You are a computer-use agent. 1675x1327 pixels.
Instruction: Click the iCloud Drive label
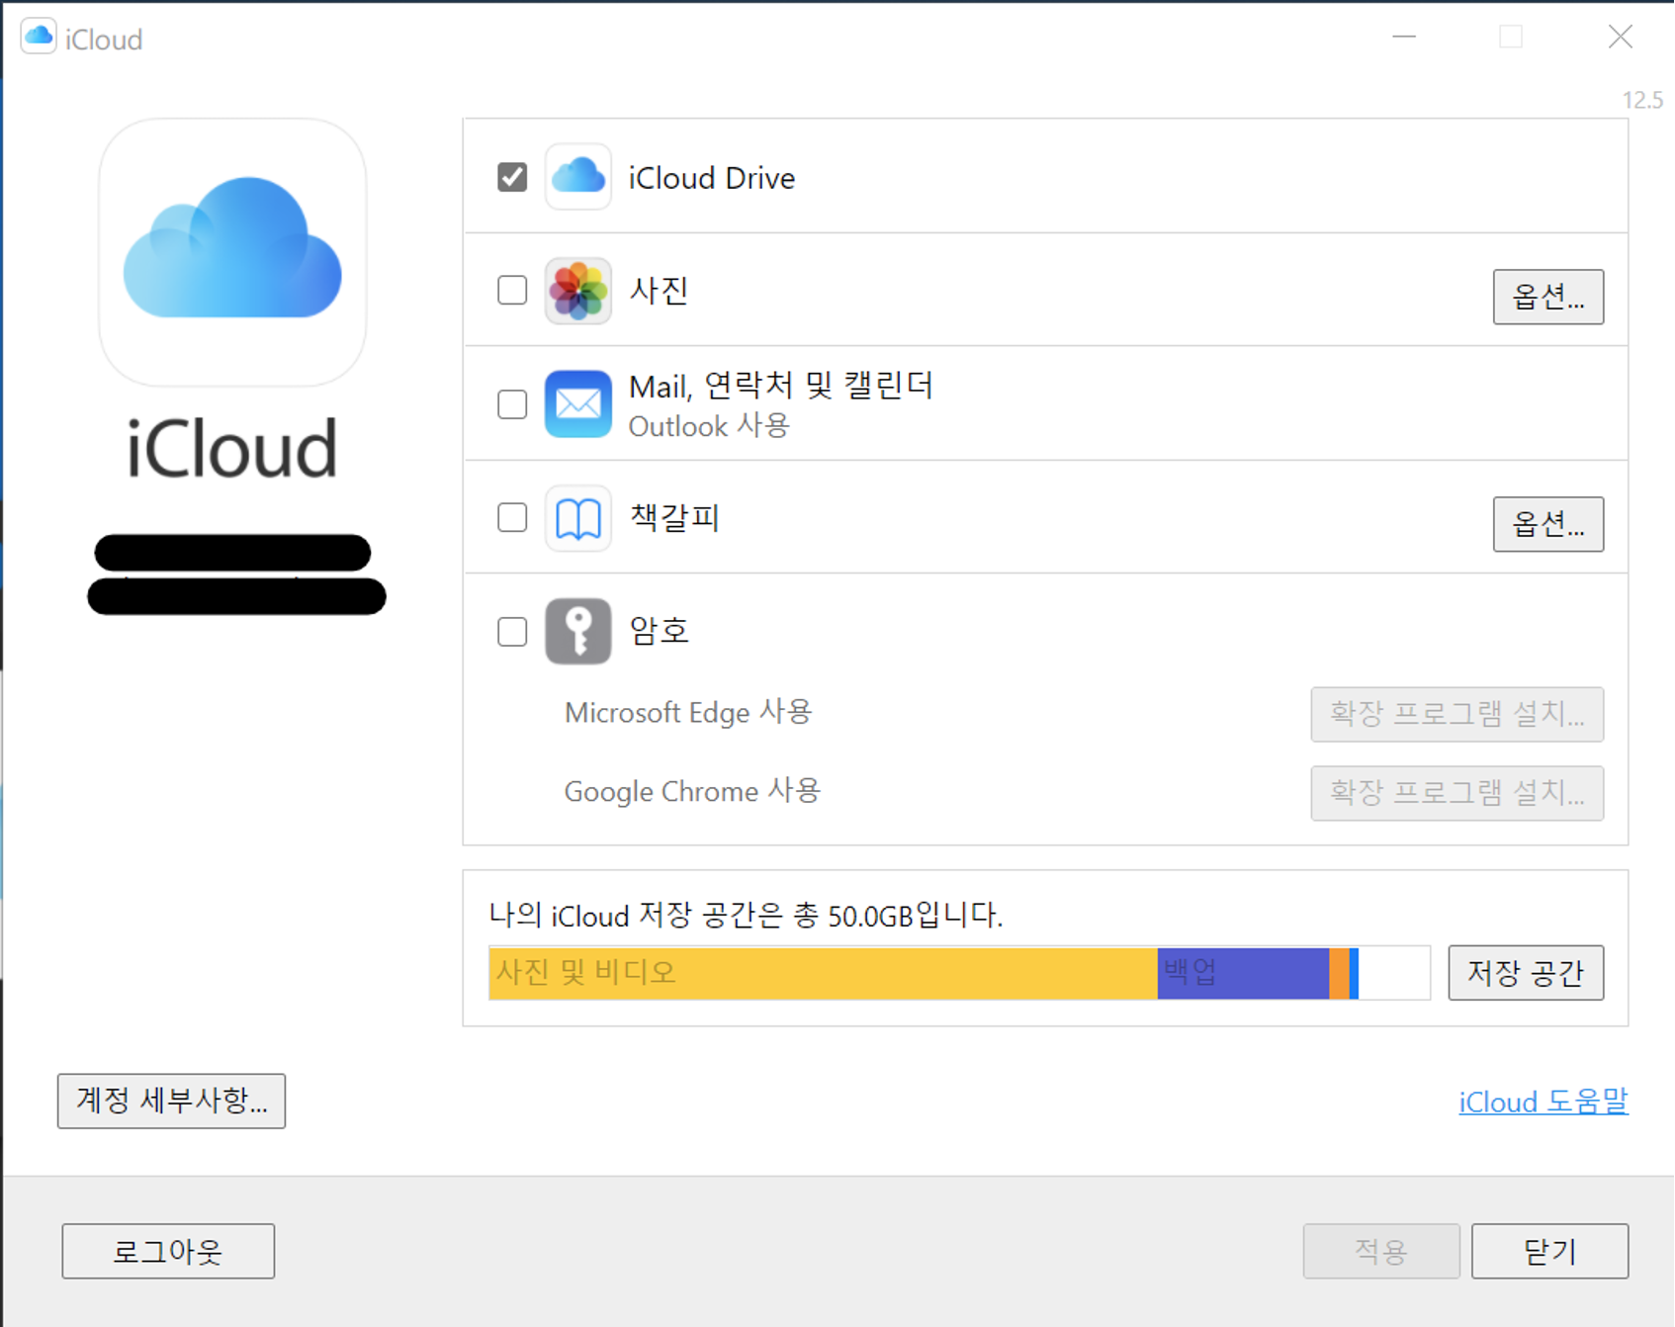[712, 178]
